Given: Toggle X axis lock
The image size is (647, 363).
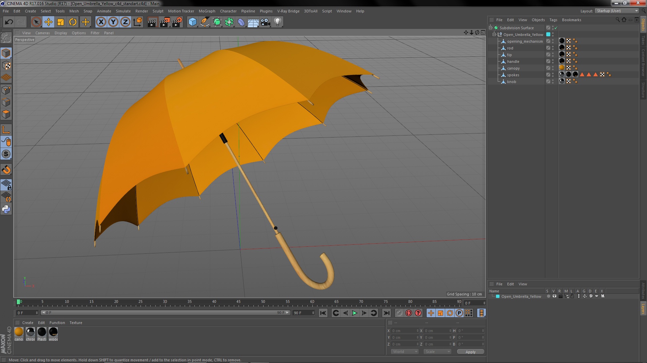Looking at the screenshot, I should [101, 22].
